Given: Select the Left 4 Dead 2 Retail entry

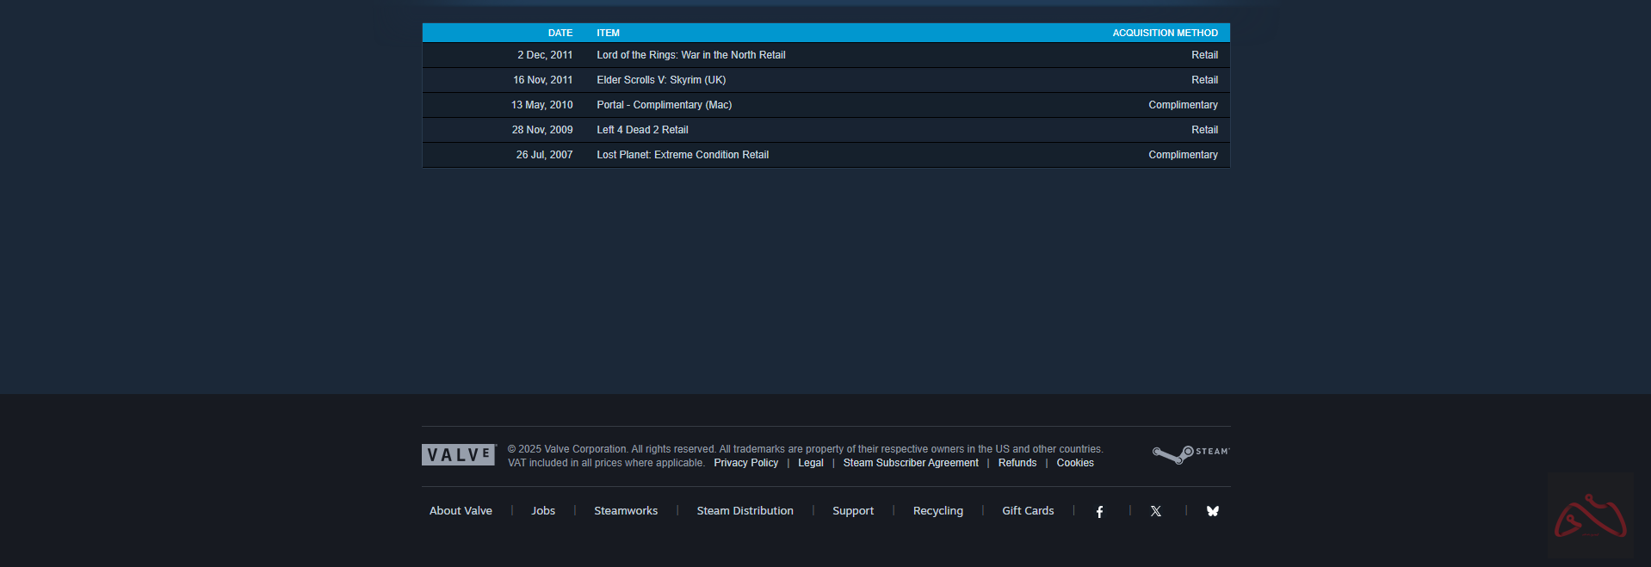Looking at the screenshot, I should pyautogui.click(x=642, y=130).
